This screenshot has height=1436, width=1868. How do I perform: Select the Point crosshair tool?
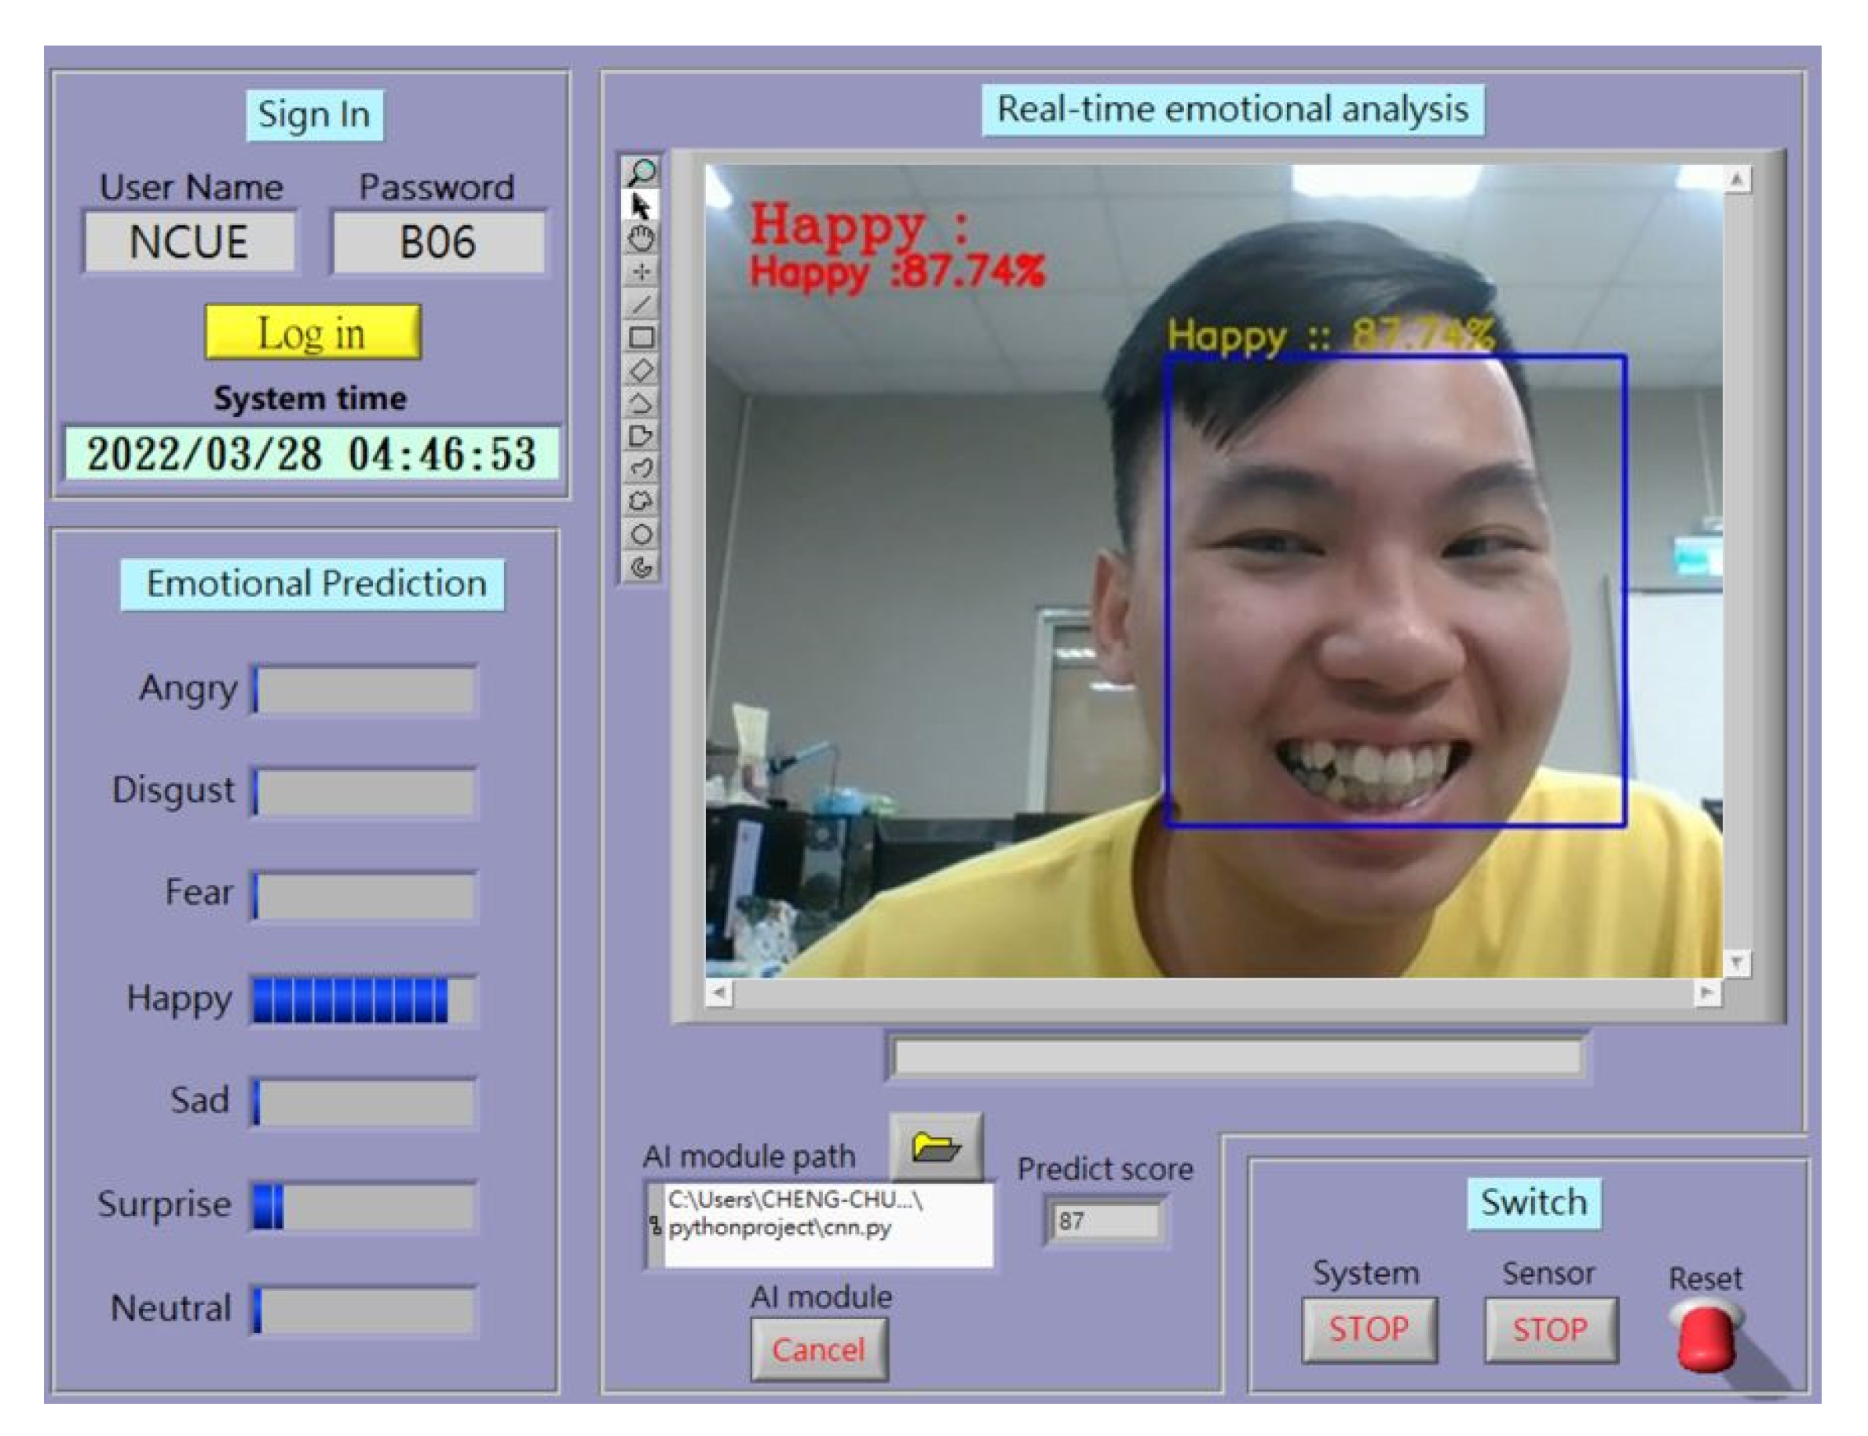click(642, 272)
